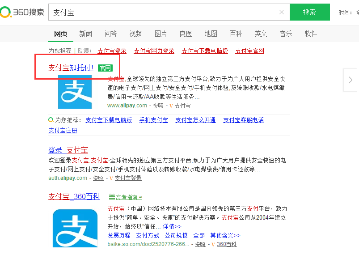
Task: Open the 支付宝知托付! result title
Action: (71, 68)
